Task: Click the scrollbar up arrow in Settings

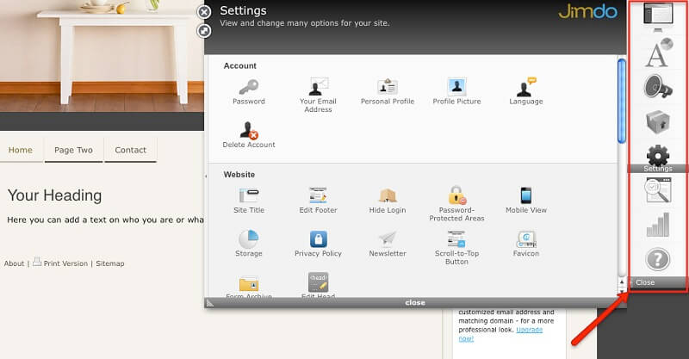Action: [x=621, y=282]
